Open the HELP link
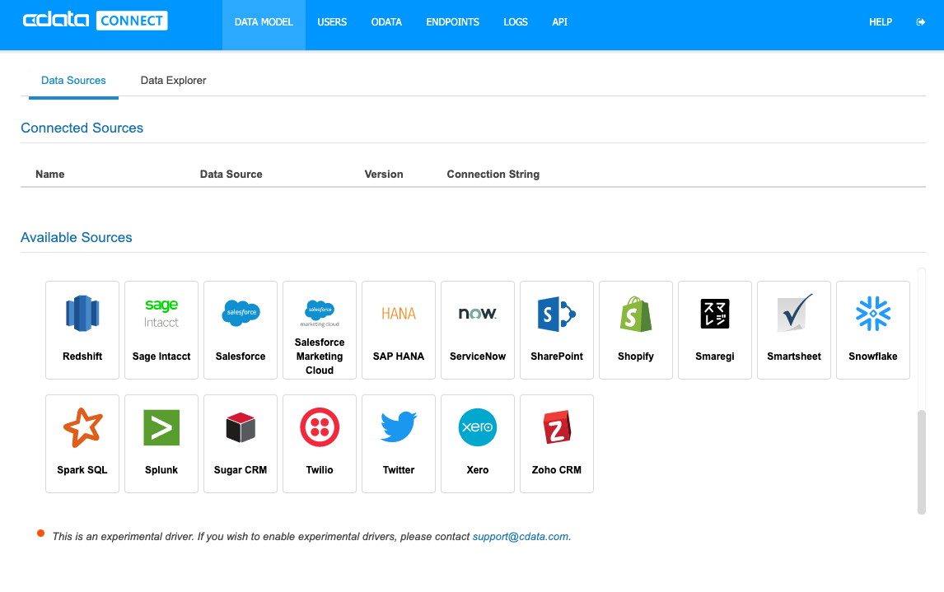944x592 pixels. coord(881,22)
